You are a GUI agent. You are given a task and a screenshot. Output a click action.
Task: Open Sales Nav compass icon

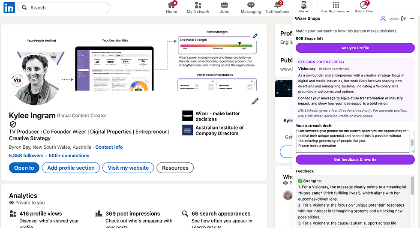point(363,6)
